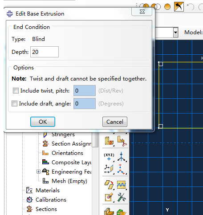The image size is (203, 215).
Task: Open the dropdown arrow beside Model label
Action: click(x=175, y=32)
